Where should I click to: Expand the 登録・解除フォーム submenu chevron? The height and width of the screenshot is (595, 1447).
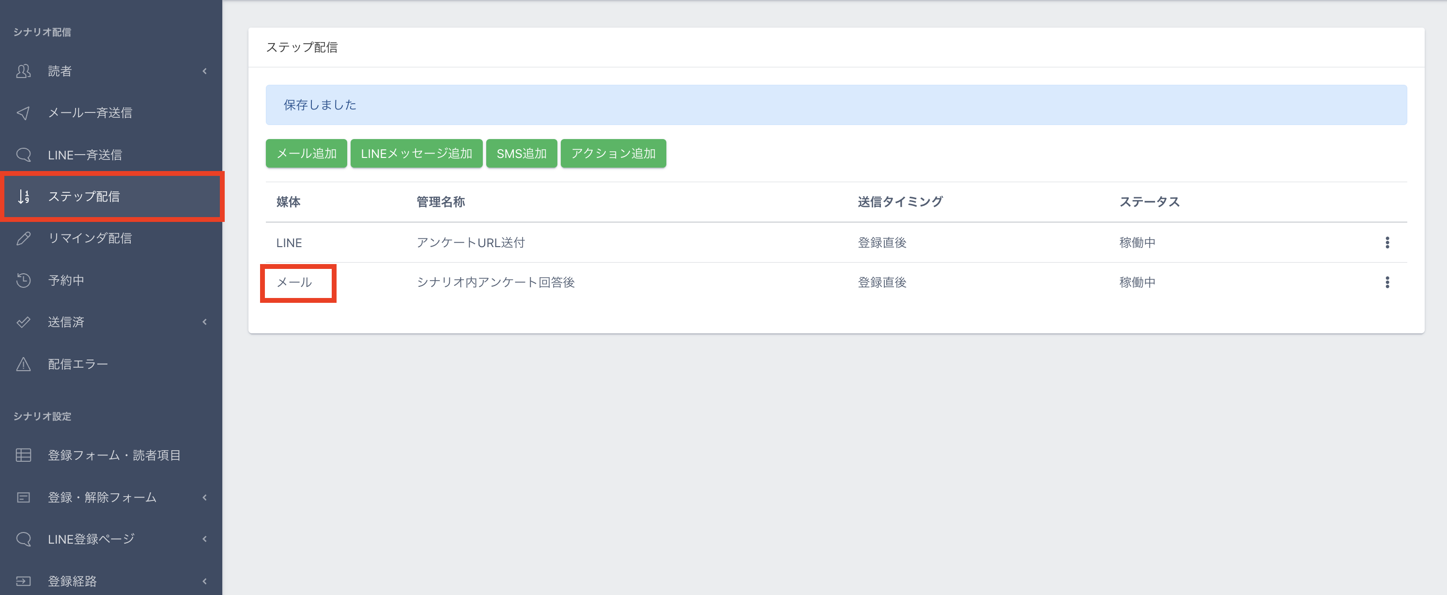[204, 497]
